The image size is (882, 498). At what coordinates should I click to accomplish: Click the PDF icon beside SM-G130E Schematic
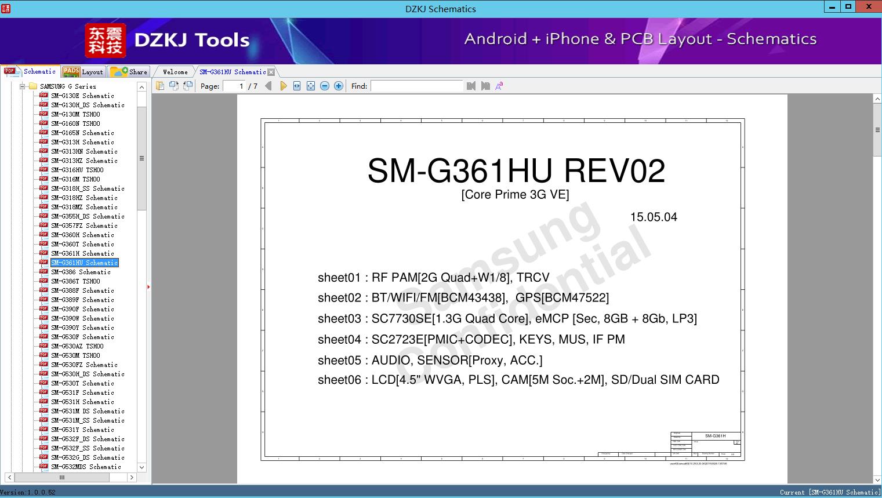(x=43, y=96)
